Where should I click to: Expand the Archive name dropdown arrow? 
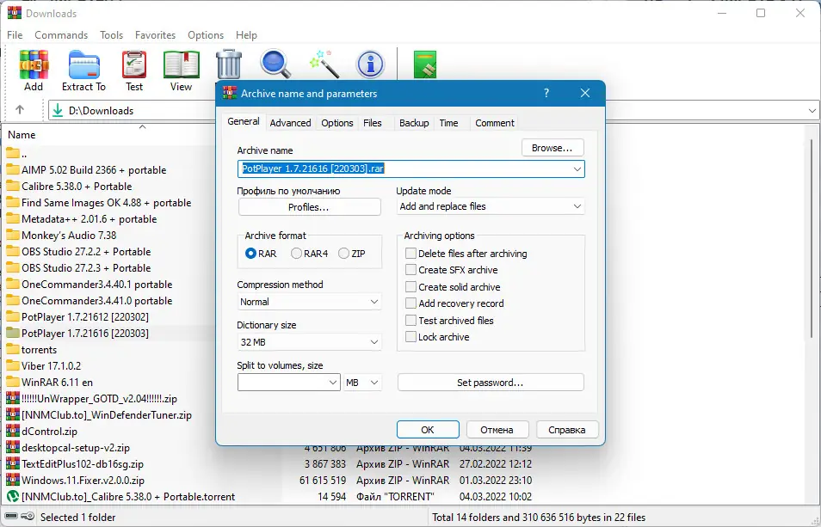(577, 169)
